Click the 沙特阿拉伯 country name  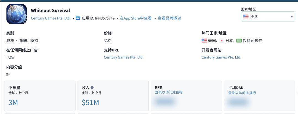(252, 41)
